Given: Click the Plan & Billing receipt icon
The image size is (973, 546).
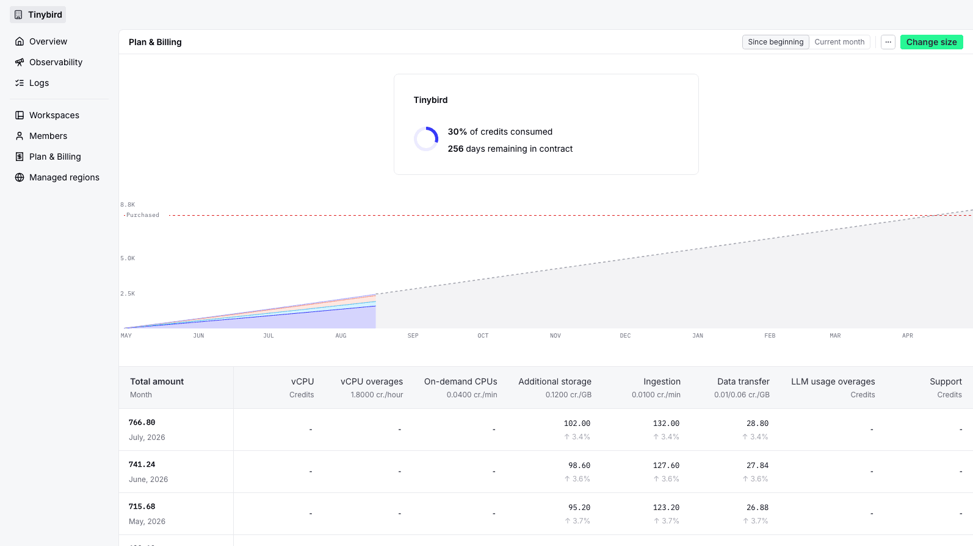Looking at the screenshot, I should coord(20,157).
